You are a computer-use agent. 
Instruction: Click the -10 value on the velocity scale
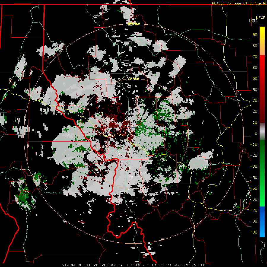tap(254, 144)
